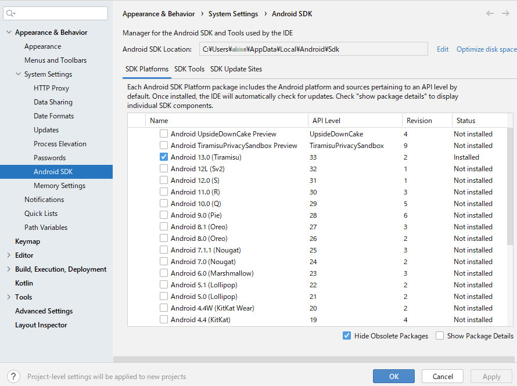Click the Apply button

[x=491, y=376]
